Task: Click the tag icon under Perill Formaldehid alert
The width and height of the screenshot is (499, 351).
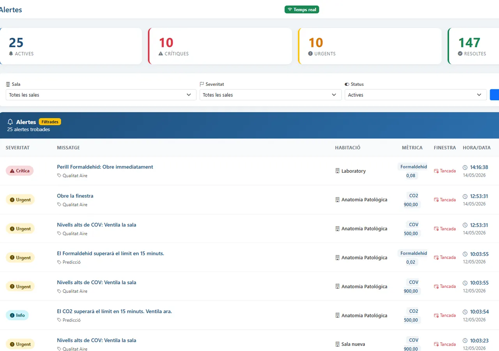Action: [x=59, y=175]
